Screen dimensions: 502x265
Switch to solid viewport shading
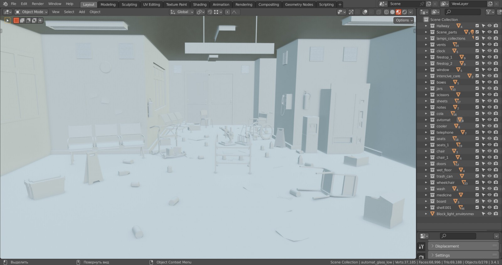click(393, 12)
